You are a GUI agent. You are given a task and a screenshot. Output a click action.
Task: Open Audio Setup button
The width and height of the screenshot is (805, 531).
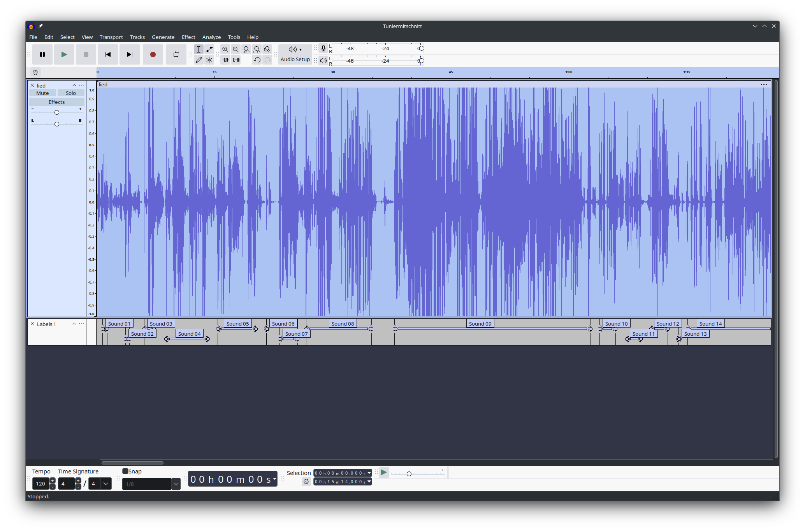pos(295,54)
